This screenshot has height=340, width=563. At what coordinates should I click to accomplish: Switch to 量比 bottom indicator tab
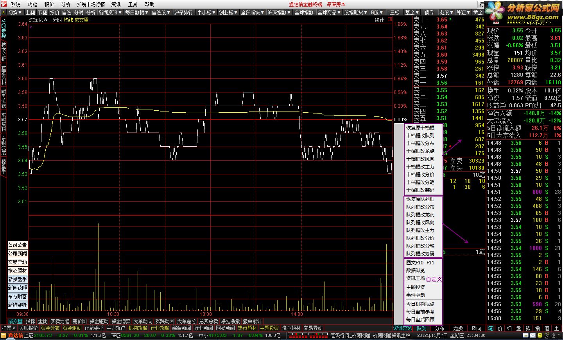click(43, 321)
